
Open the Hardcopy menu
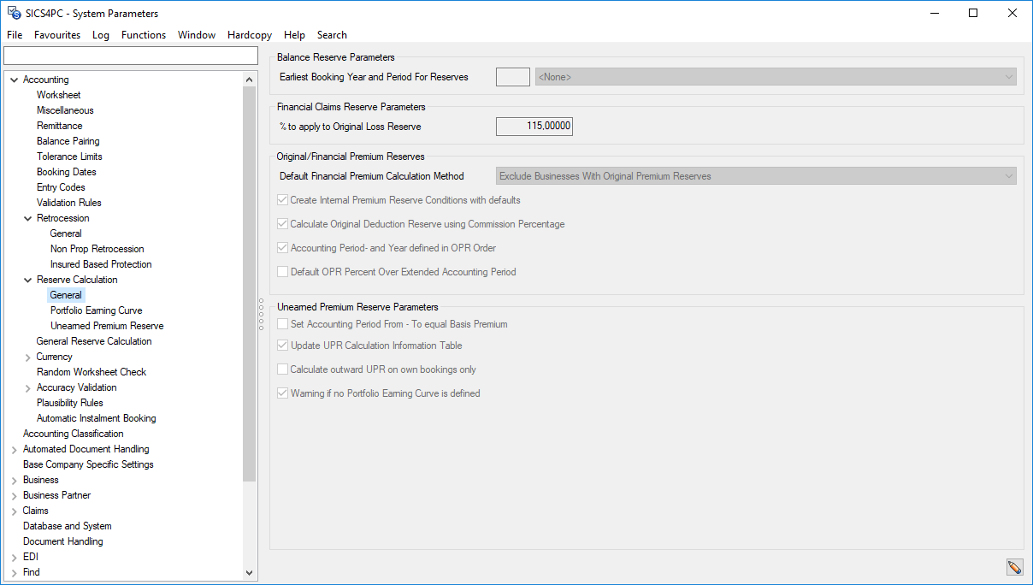point(249,35)
